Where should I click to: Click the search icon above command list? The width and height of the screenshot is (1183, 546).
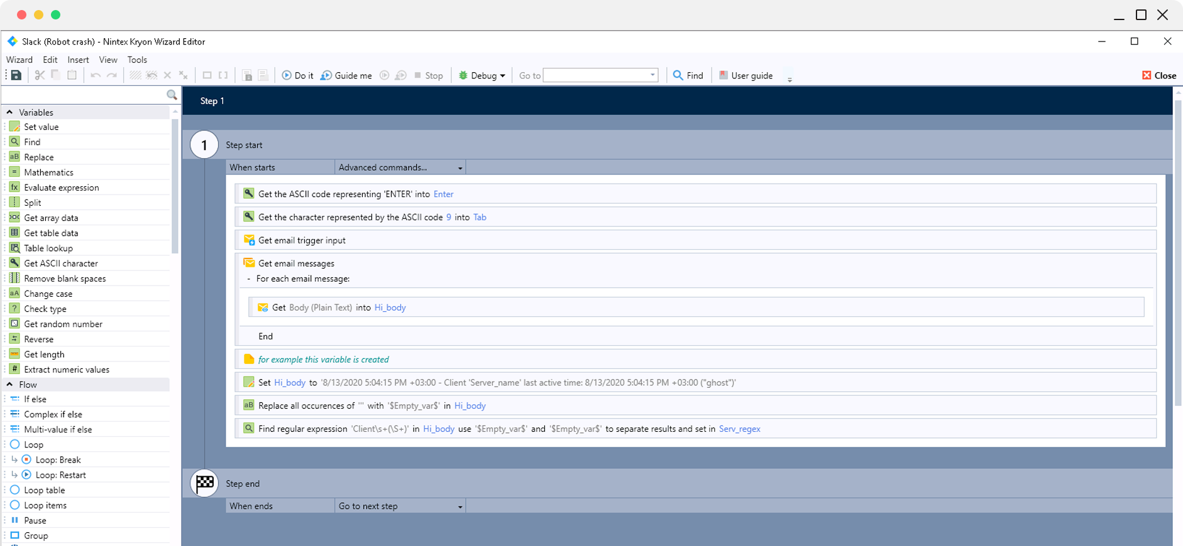(172, 95)
